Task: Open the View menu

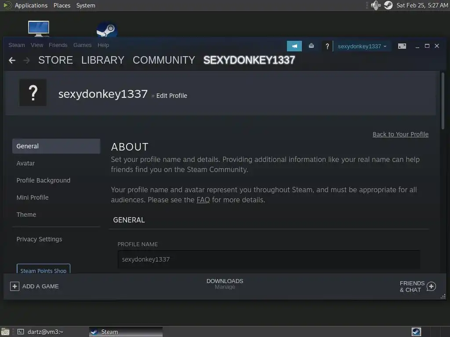Action: [x=37, y=45]
